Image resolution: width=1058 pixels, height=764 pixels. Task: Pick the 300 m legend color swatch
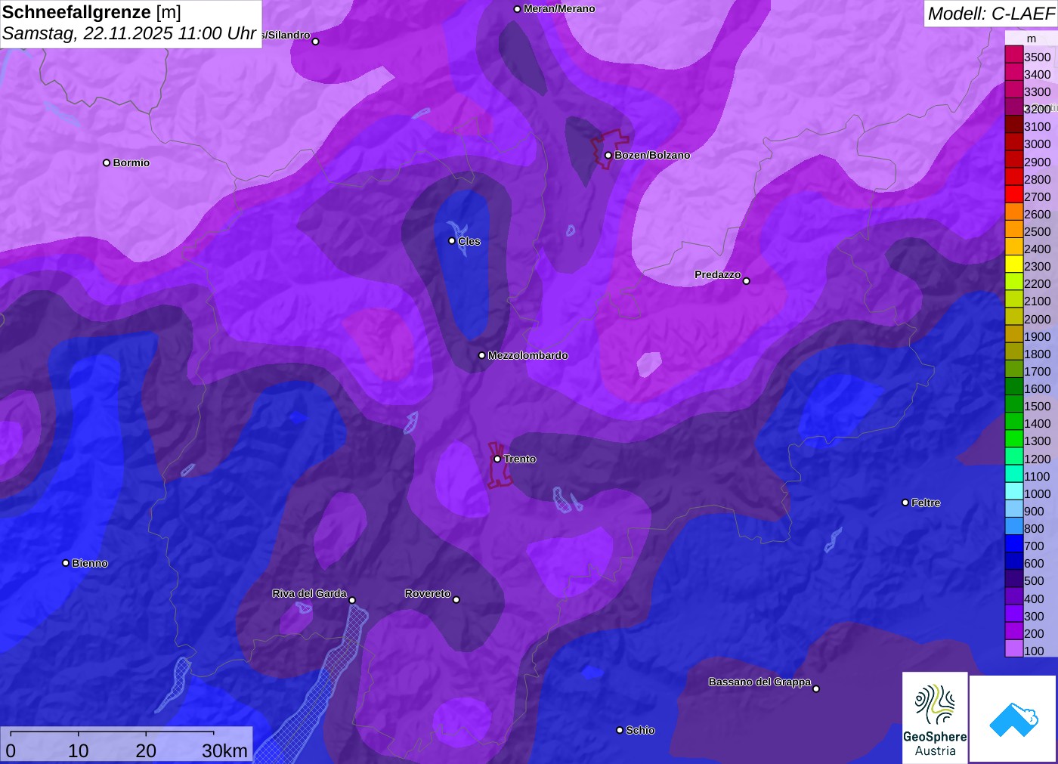[1014, 614]
